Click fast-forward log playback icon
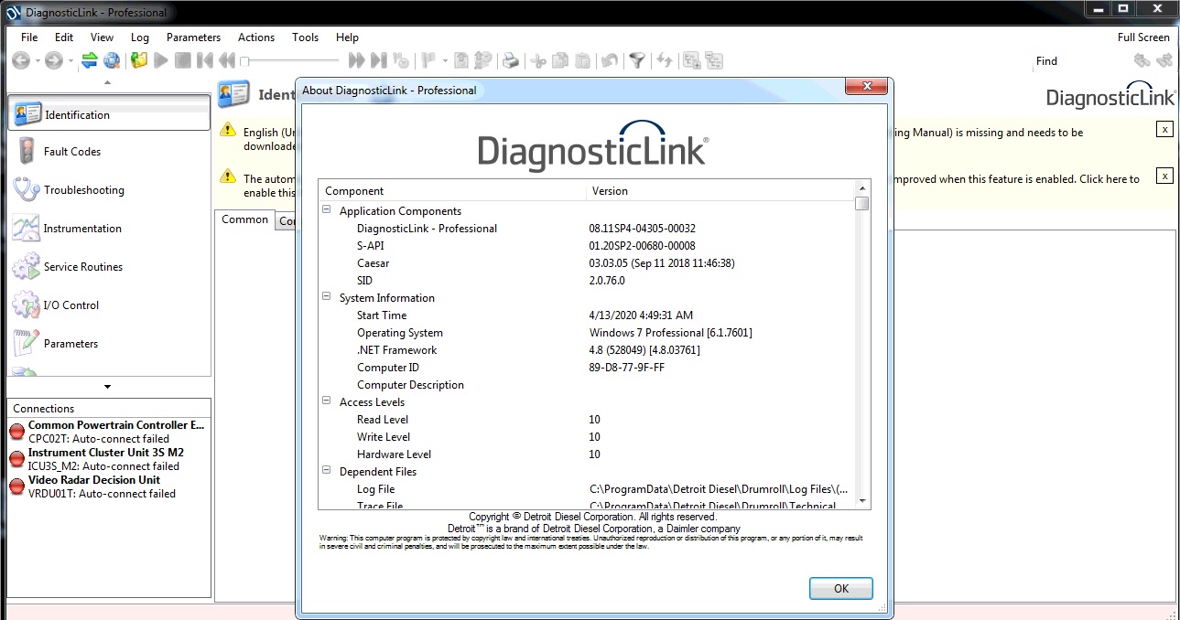The height and width of the screenshot is (620, 1180). click(x=357, y=60)
